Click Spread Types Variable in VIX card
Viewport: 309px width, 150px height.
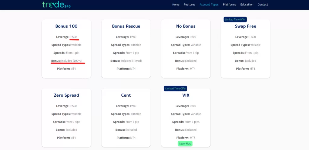pos(186,114)
